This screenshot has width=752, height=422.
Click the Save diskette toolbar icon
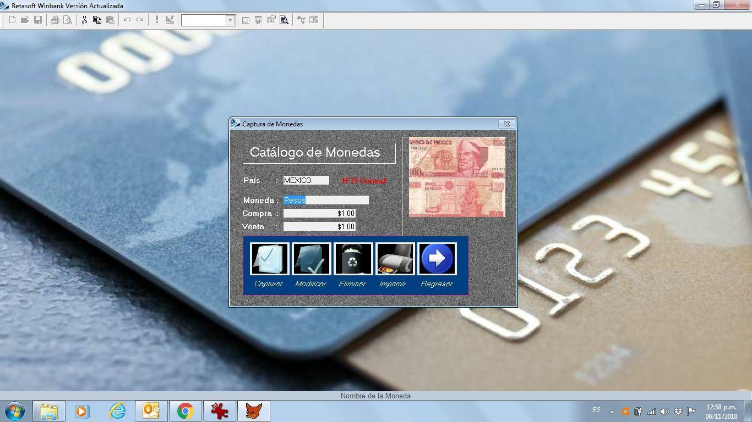pos(38,20)
